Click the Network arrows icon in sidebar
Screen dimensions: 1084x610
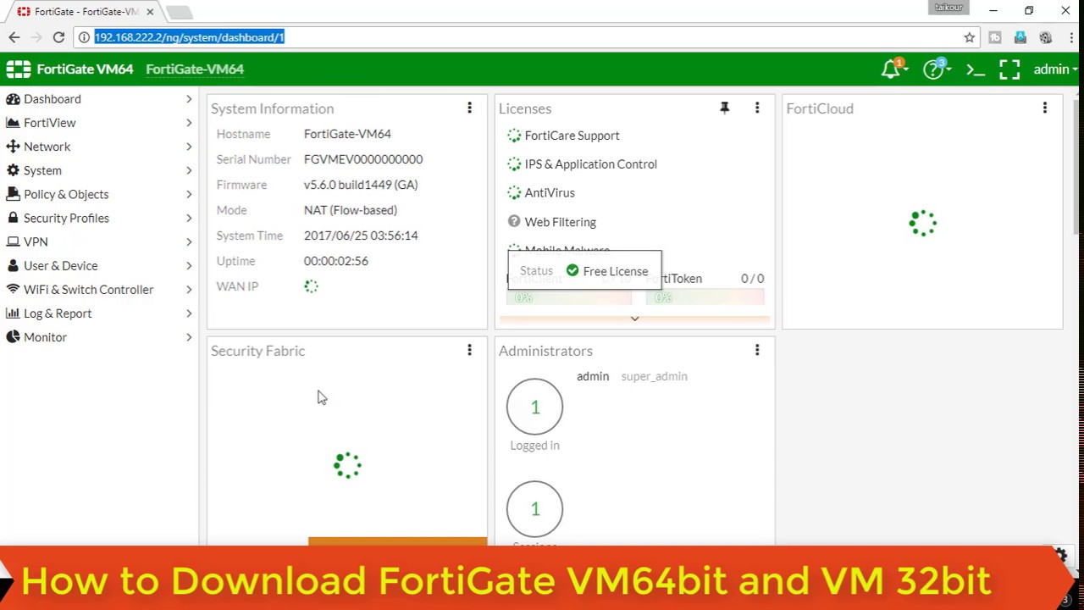(x=13, y=147)
